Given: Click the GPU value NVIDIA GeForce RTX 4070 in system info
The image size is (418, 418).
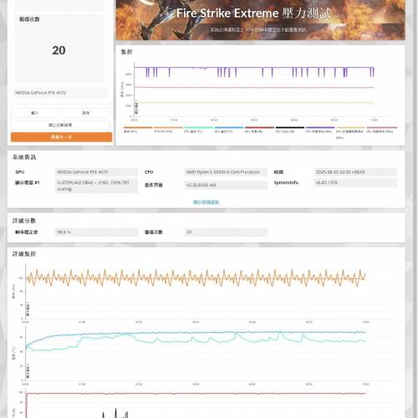Looking at the screenshot, I should click(x=96, y=172).
